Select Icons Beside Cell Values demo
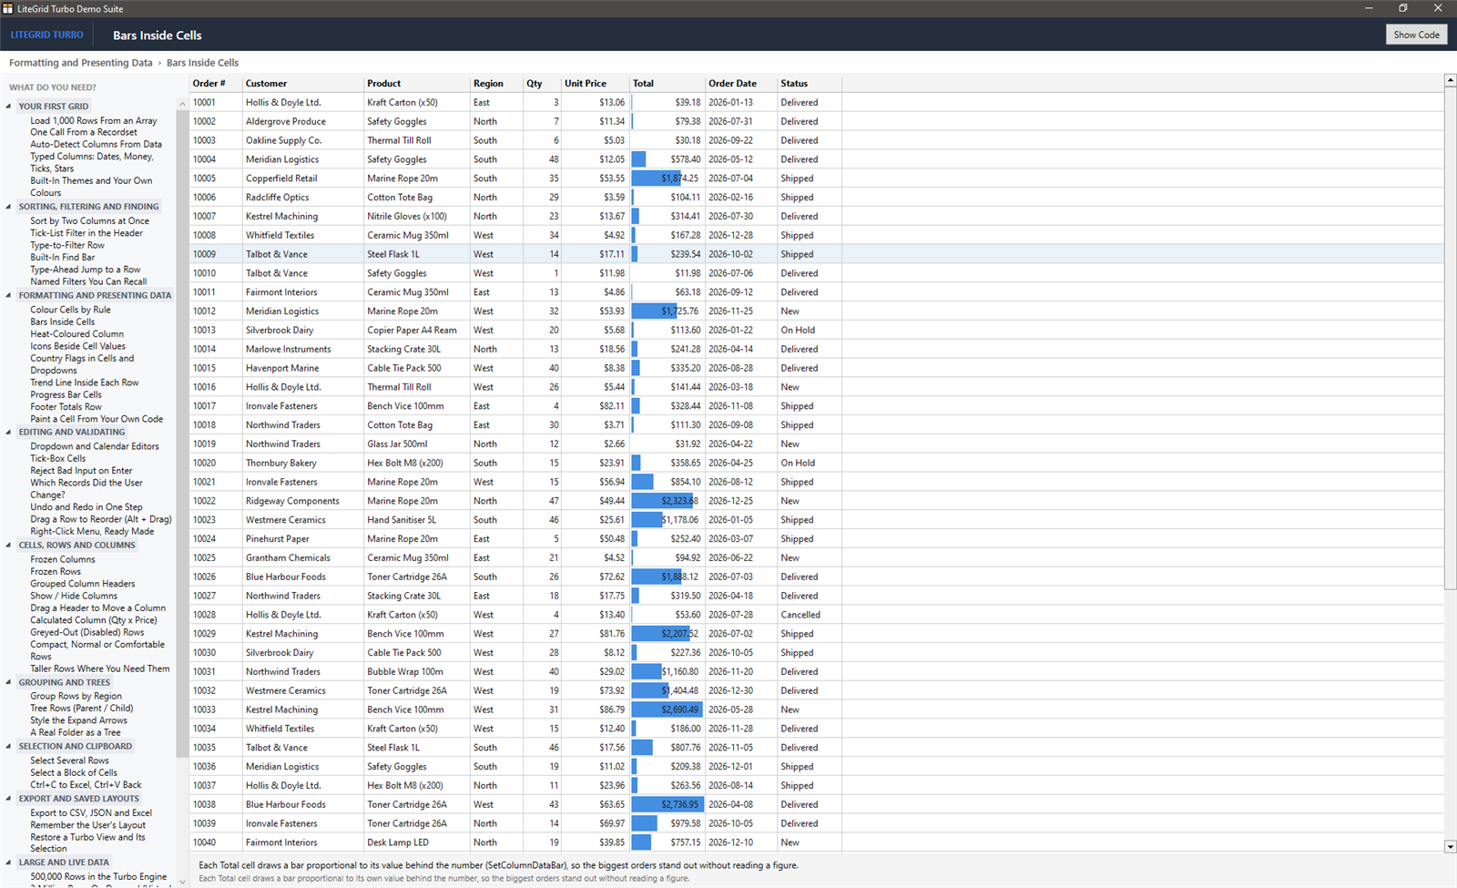 (77, 346)
